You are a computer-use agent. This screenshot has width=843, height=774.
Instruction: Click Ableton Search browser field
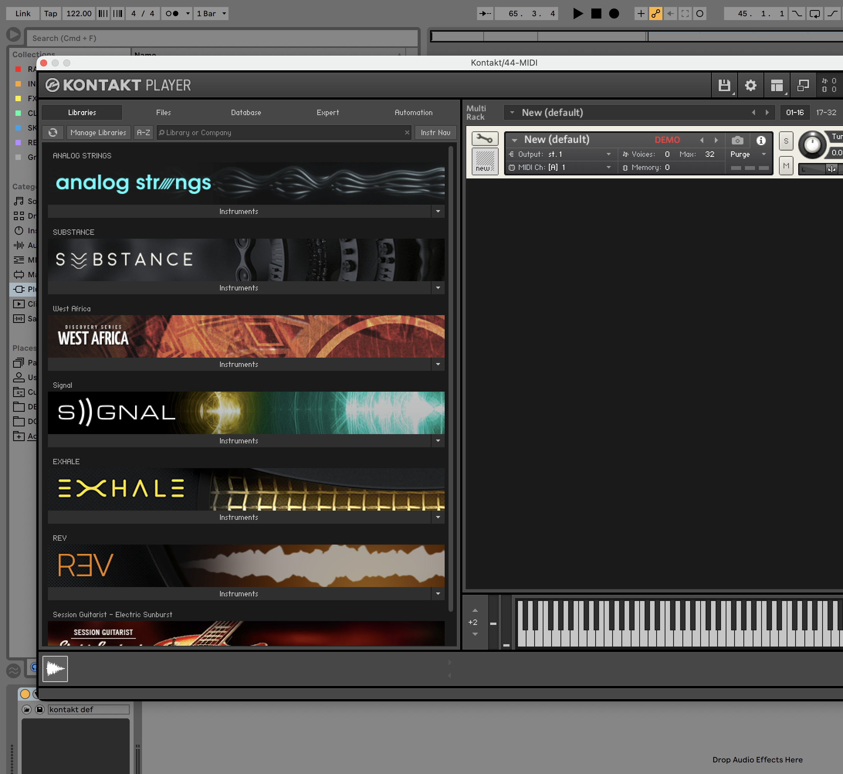(222, 38)
